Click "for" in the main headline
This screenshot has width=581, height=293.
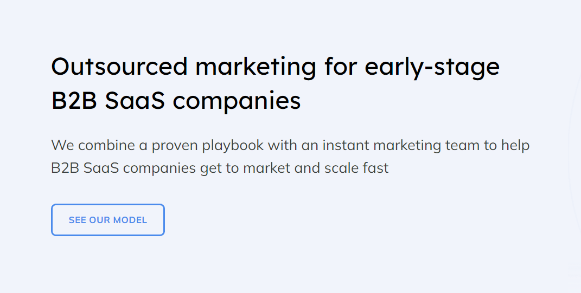341,67
